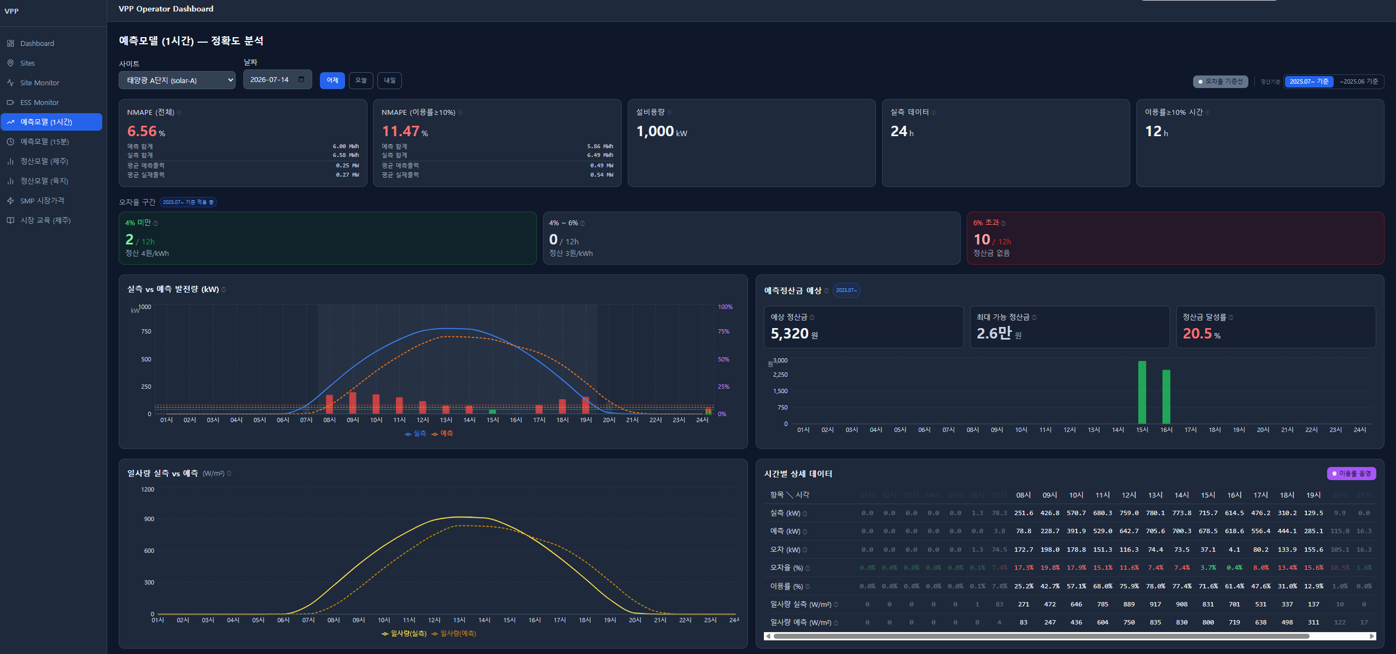Screen dimensions: 1396x654
Task: Open the 사이트 dropdown showing 태양광 A단지
Action: [177, 80]
